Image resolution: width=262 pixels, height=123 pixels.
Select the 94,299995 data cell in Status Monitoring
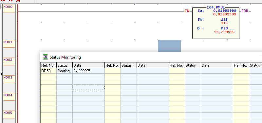[88, 71]
